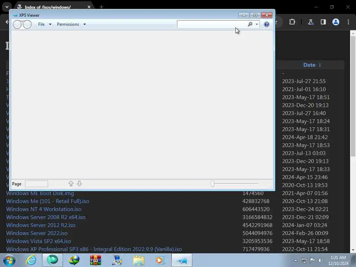Select the Index of /isos/windows/ browser tab
This screenshot has height=267, width=356.
click(x=48, y=7)
